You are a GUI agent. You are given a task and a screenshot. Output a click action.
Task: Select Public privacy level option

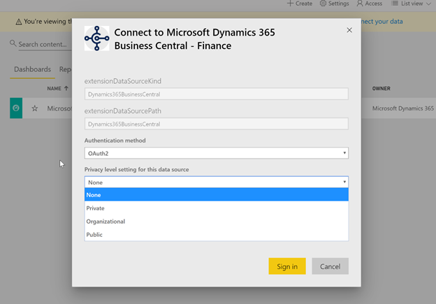(217, 235)
